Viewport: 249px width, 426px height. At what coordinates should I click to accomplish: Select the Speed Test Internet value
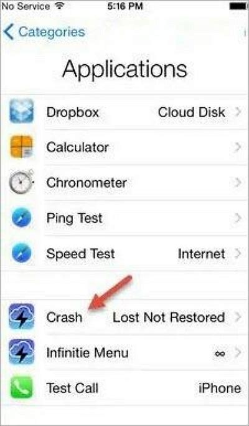click(202, 254)
